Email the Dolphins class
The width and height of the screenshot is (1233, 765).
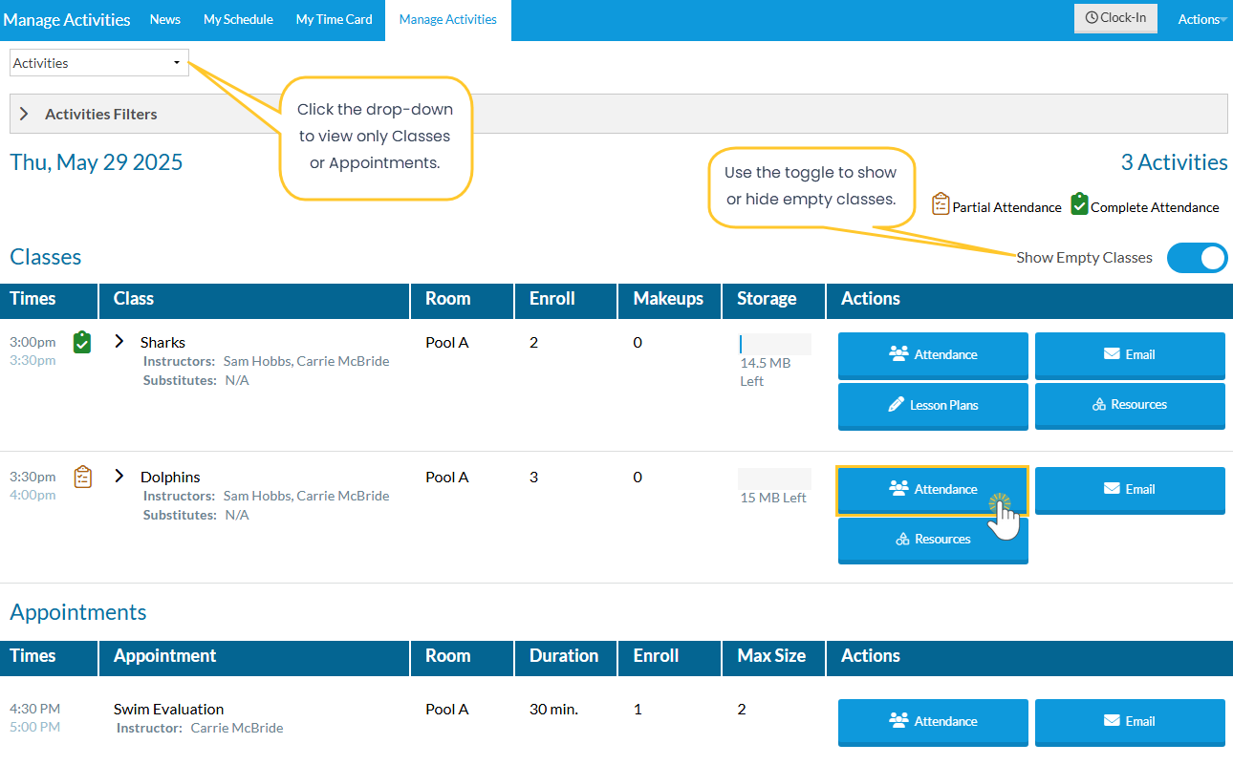tap(1130, 490)
